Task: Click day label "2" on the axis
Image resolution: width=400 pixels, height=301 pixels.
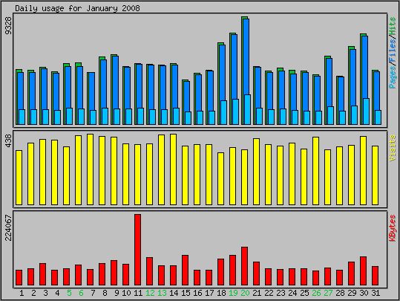Action: [33, 293]
